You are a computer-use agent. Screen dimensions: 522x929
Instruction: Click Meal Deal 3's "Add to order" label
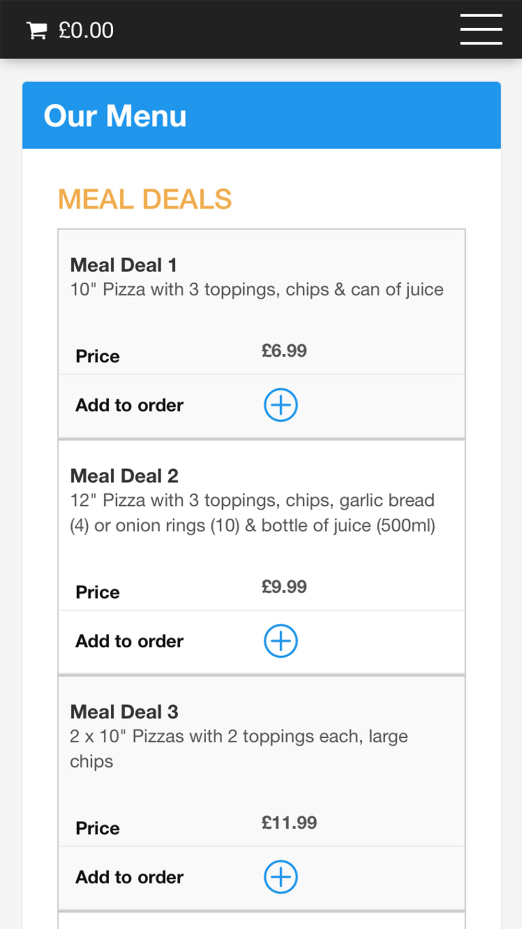coord(129,877)
